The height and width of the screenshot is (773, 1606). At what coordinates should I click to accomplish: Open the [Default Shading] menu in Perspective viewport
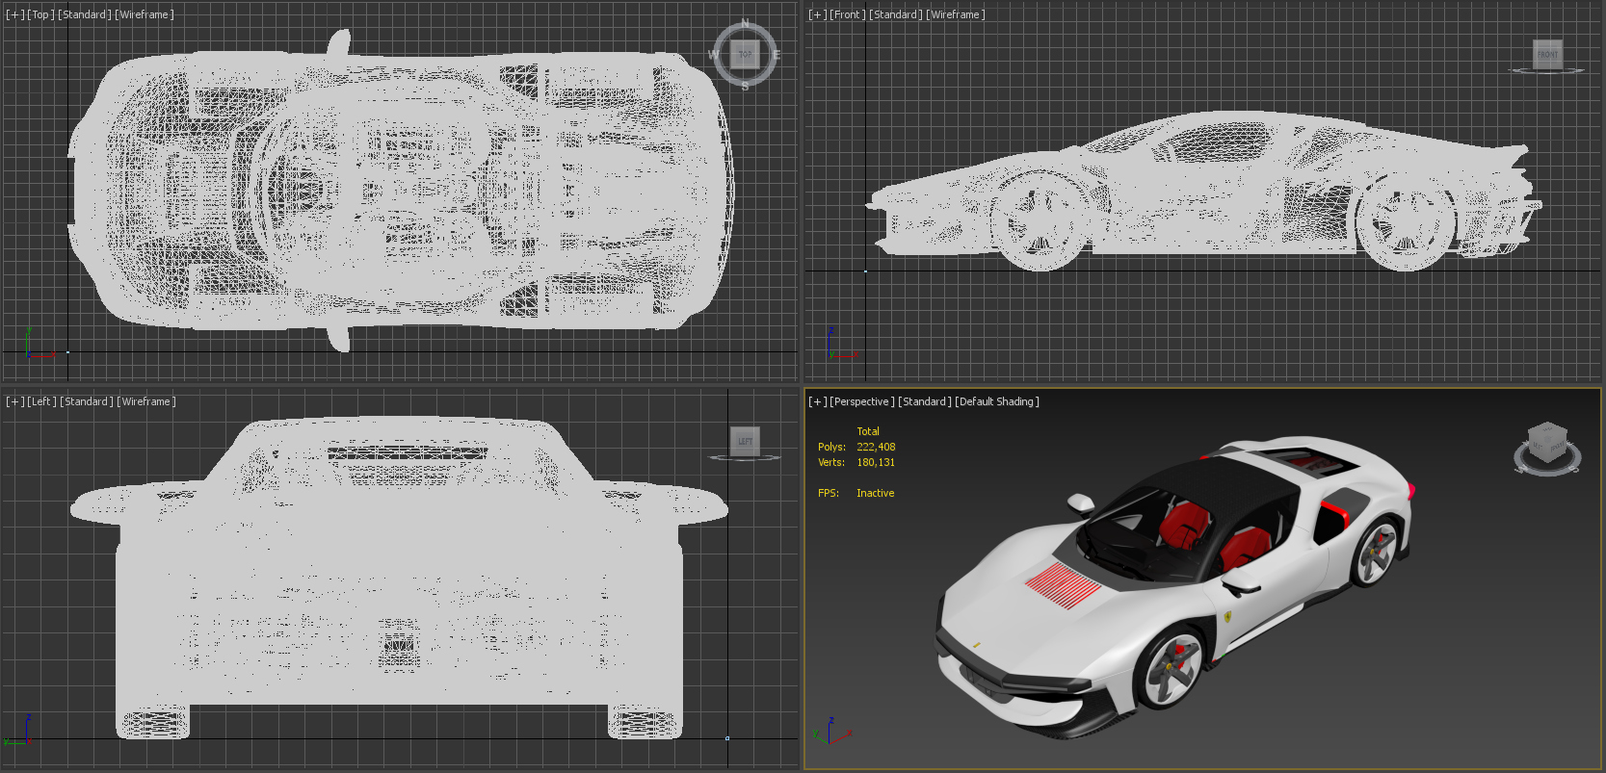point(997,401)
